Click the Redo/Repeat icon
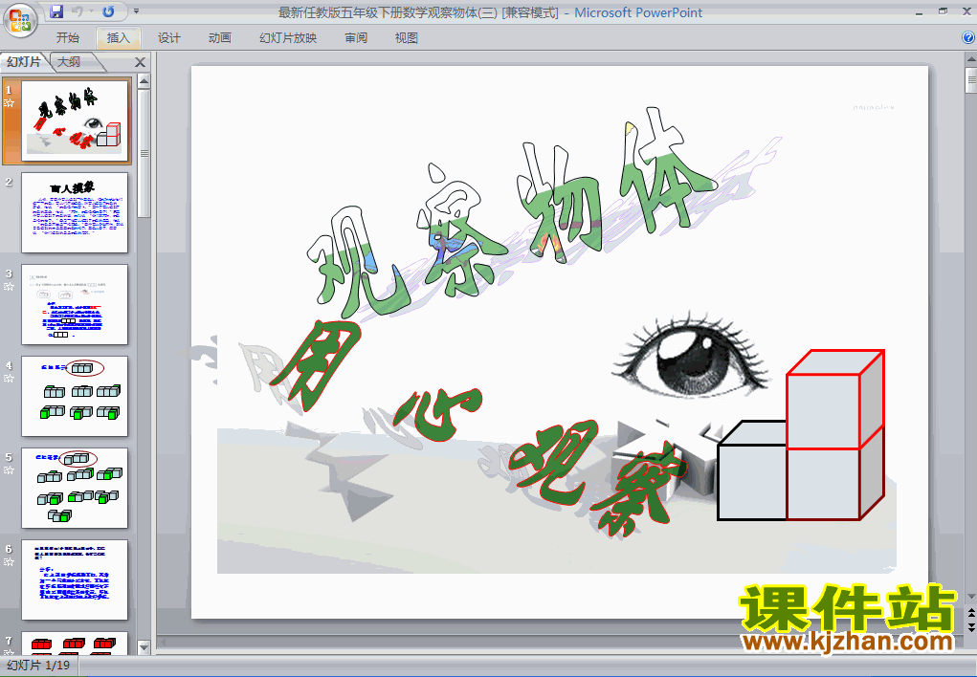 coord(108,11)
